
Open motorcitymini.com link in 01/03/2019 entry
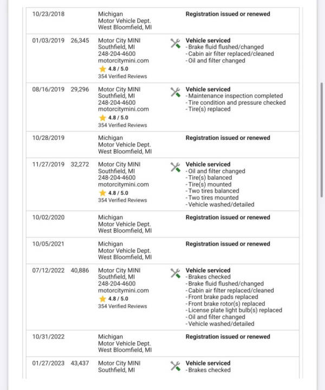123,61
